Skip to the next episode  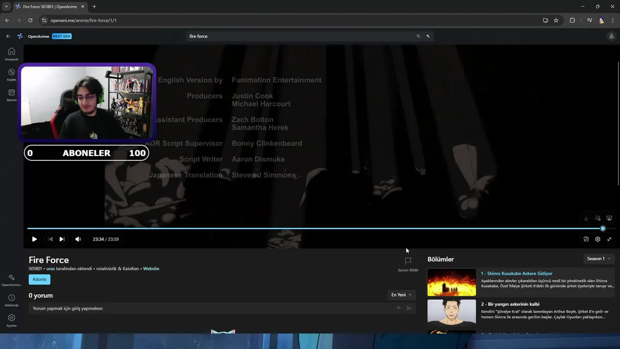(62, 239)
